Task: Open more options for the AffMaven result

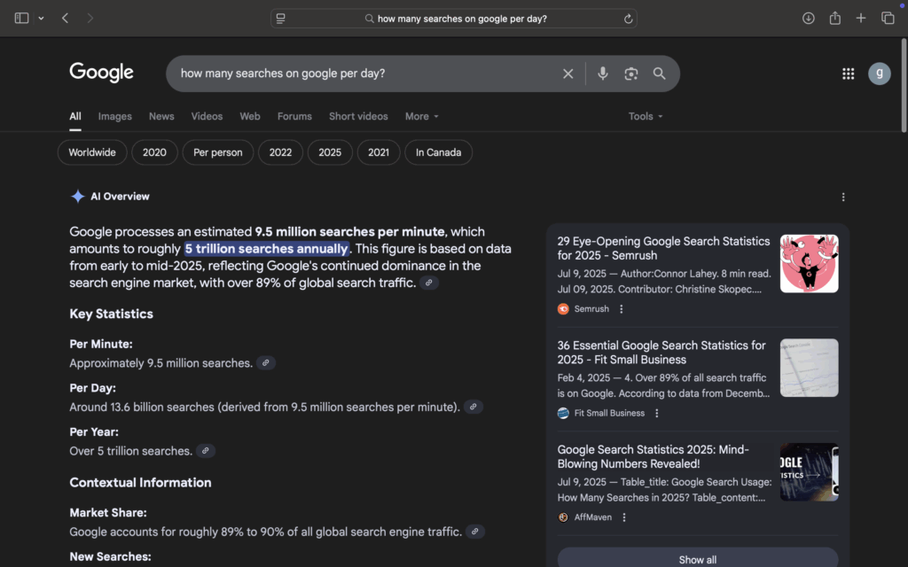Action: 624,517
